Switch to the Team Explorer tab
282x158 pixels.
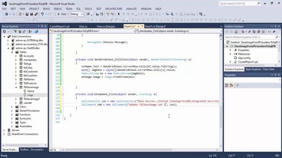(x=253, y=69)
